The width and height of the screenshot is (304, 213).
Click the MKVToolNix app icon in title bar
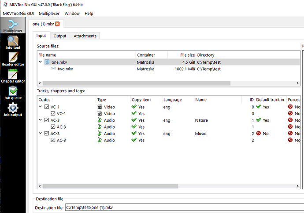pyautogui.click(x=6, y=4)
